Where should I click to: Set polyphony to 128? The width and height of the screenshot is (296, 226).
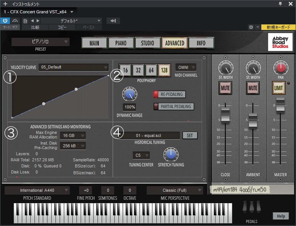pyautogui.click(x=164, y=70)
